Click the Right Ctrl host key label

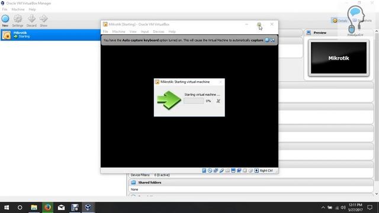click(x=266, y=170)
